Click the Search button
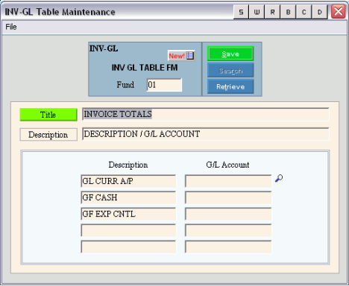The image size is (349, 286). 230,71
